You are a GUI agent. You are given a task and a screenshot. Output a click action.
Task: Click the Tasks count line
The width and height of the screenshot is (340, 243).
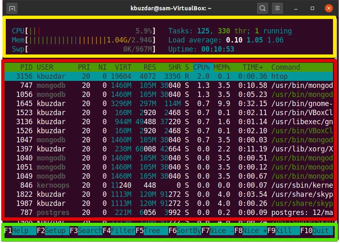[230, 31]
